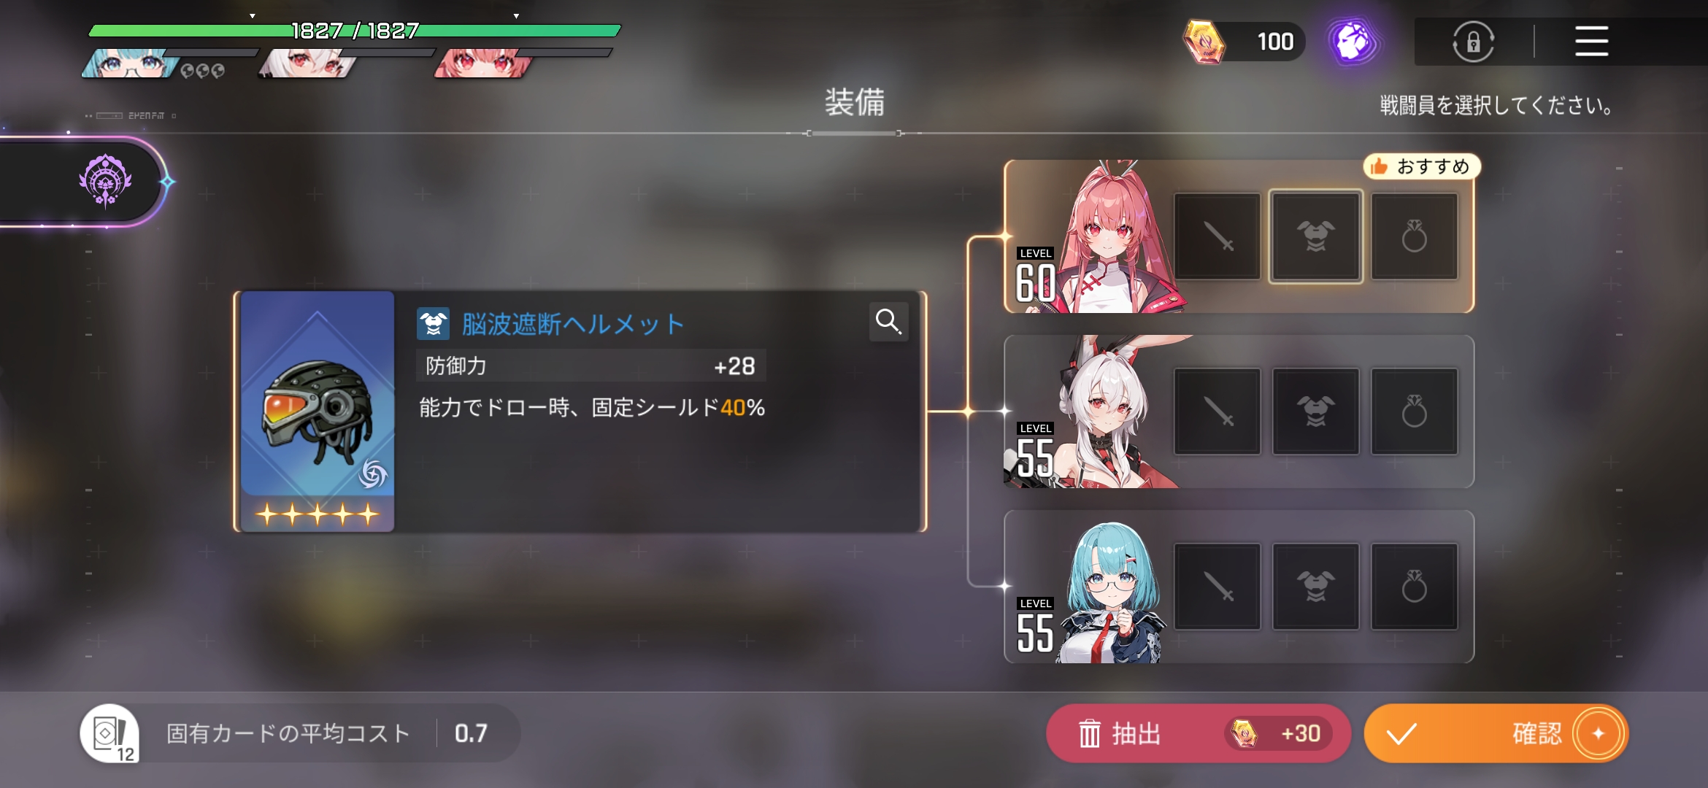Select the weapon slot of the level 60 character
Screen dimensions: 1708x788
tap(1217, 236)
